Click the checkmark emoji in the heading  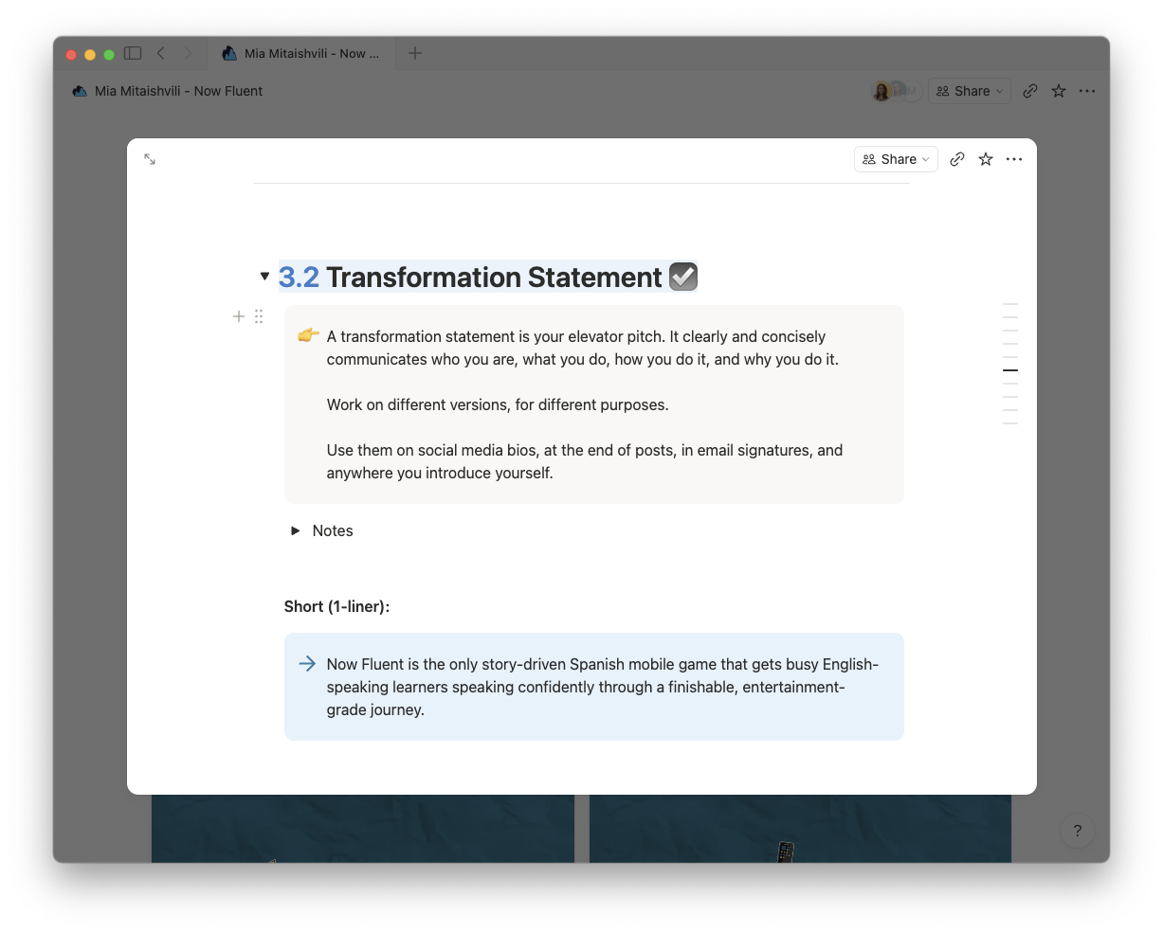(x=683, y=277)
